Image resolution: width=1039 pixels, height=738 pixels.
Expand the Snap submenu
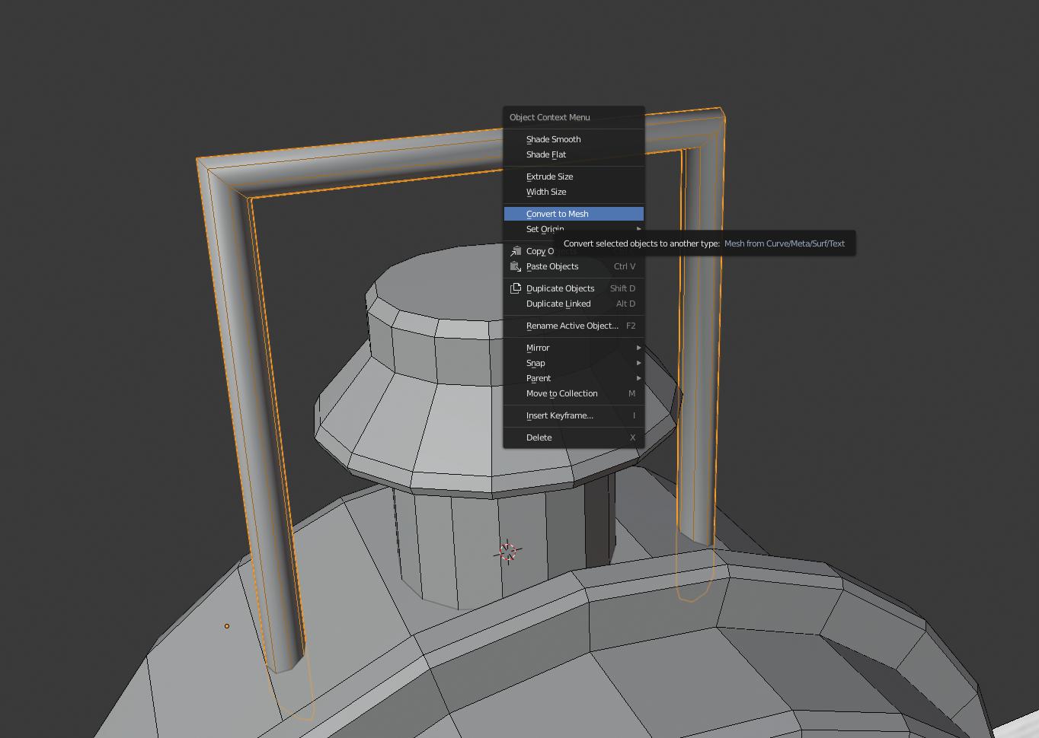[x=574, y=363]
